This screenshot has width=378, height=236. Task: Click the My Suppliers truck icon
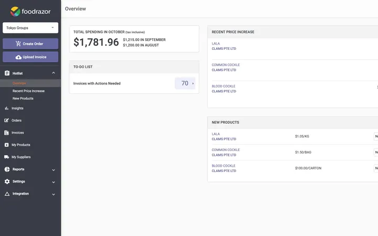point(6,157)
